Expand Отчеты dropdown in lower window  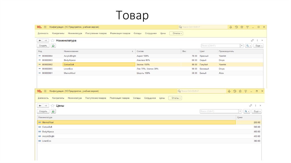175,98
